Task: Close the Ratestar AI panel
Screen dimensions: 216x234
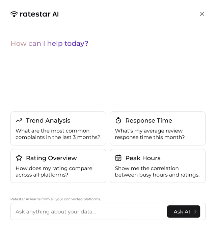Action: coord(202,14)
